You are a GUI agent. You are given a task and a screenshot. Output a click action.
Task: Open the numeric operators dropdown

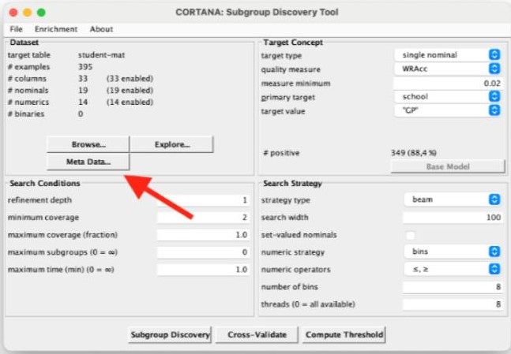pos(453,269)
